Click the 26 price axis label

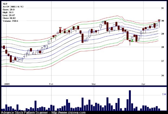[163, 75]
